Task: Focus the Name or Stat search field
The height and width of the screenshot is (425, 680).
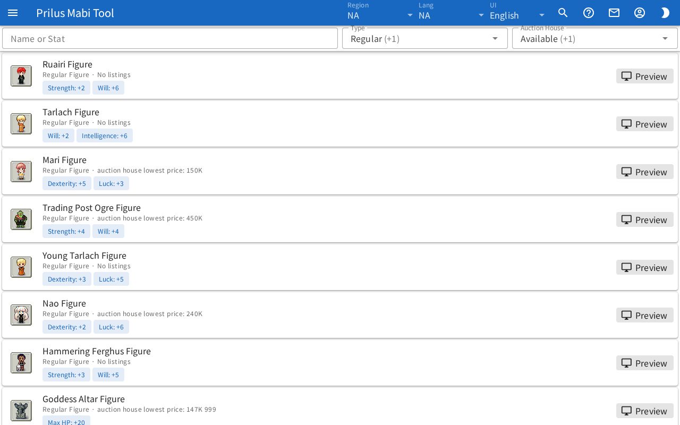Action: pos(170,38)
